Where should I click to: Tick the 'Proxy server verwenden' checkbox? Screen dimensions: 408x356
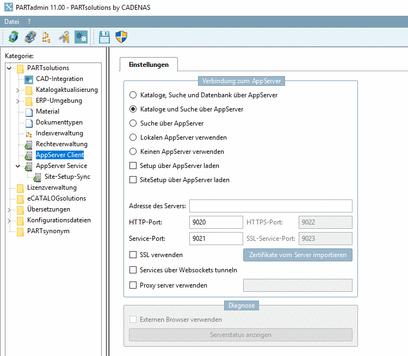click(x=133, y=285)
